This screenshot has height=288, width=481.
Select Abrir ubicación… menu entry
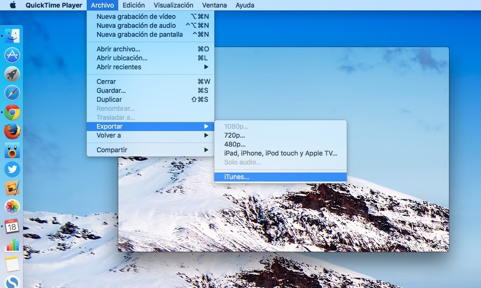tap(150, 58)
